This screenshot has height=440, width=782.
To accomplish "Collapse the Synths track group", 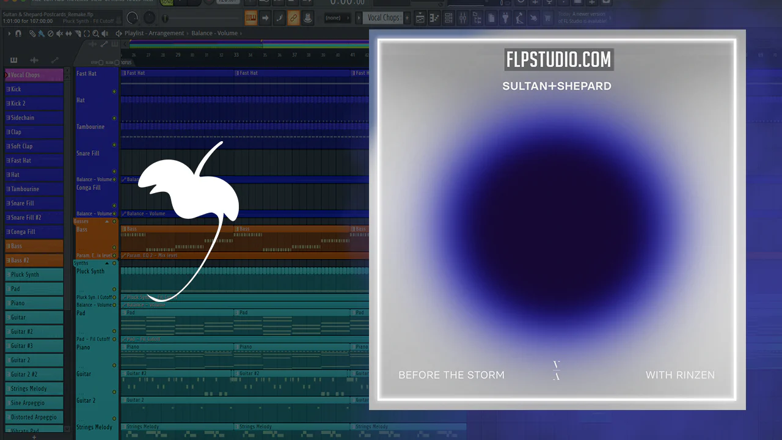I will pos(107,263).
